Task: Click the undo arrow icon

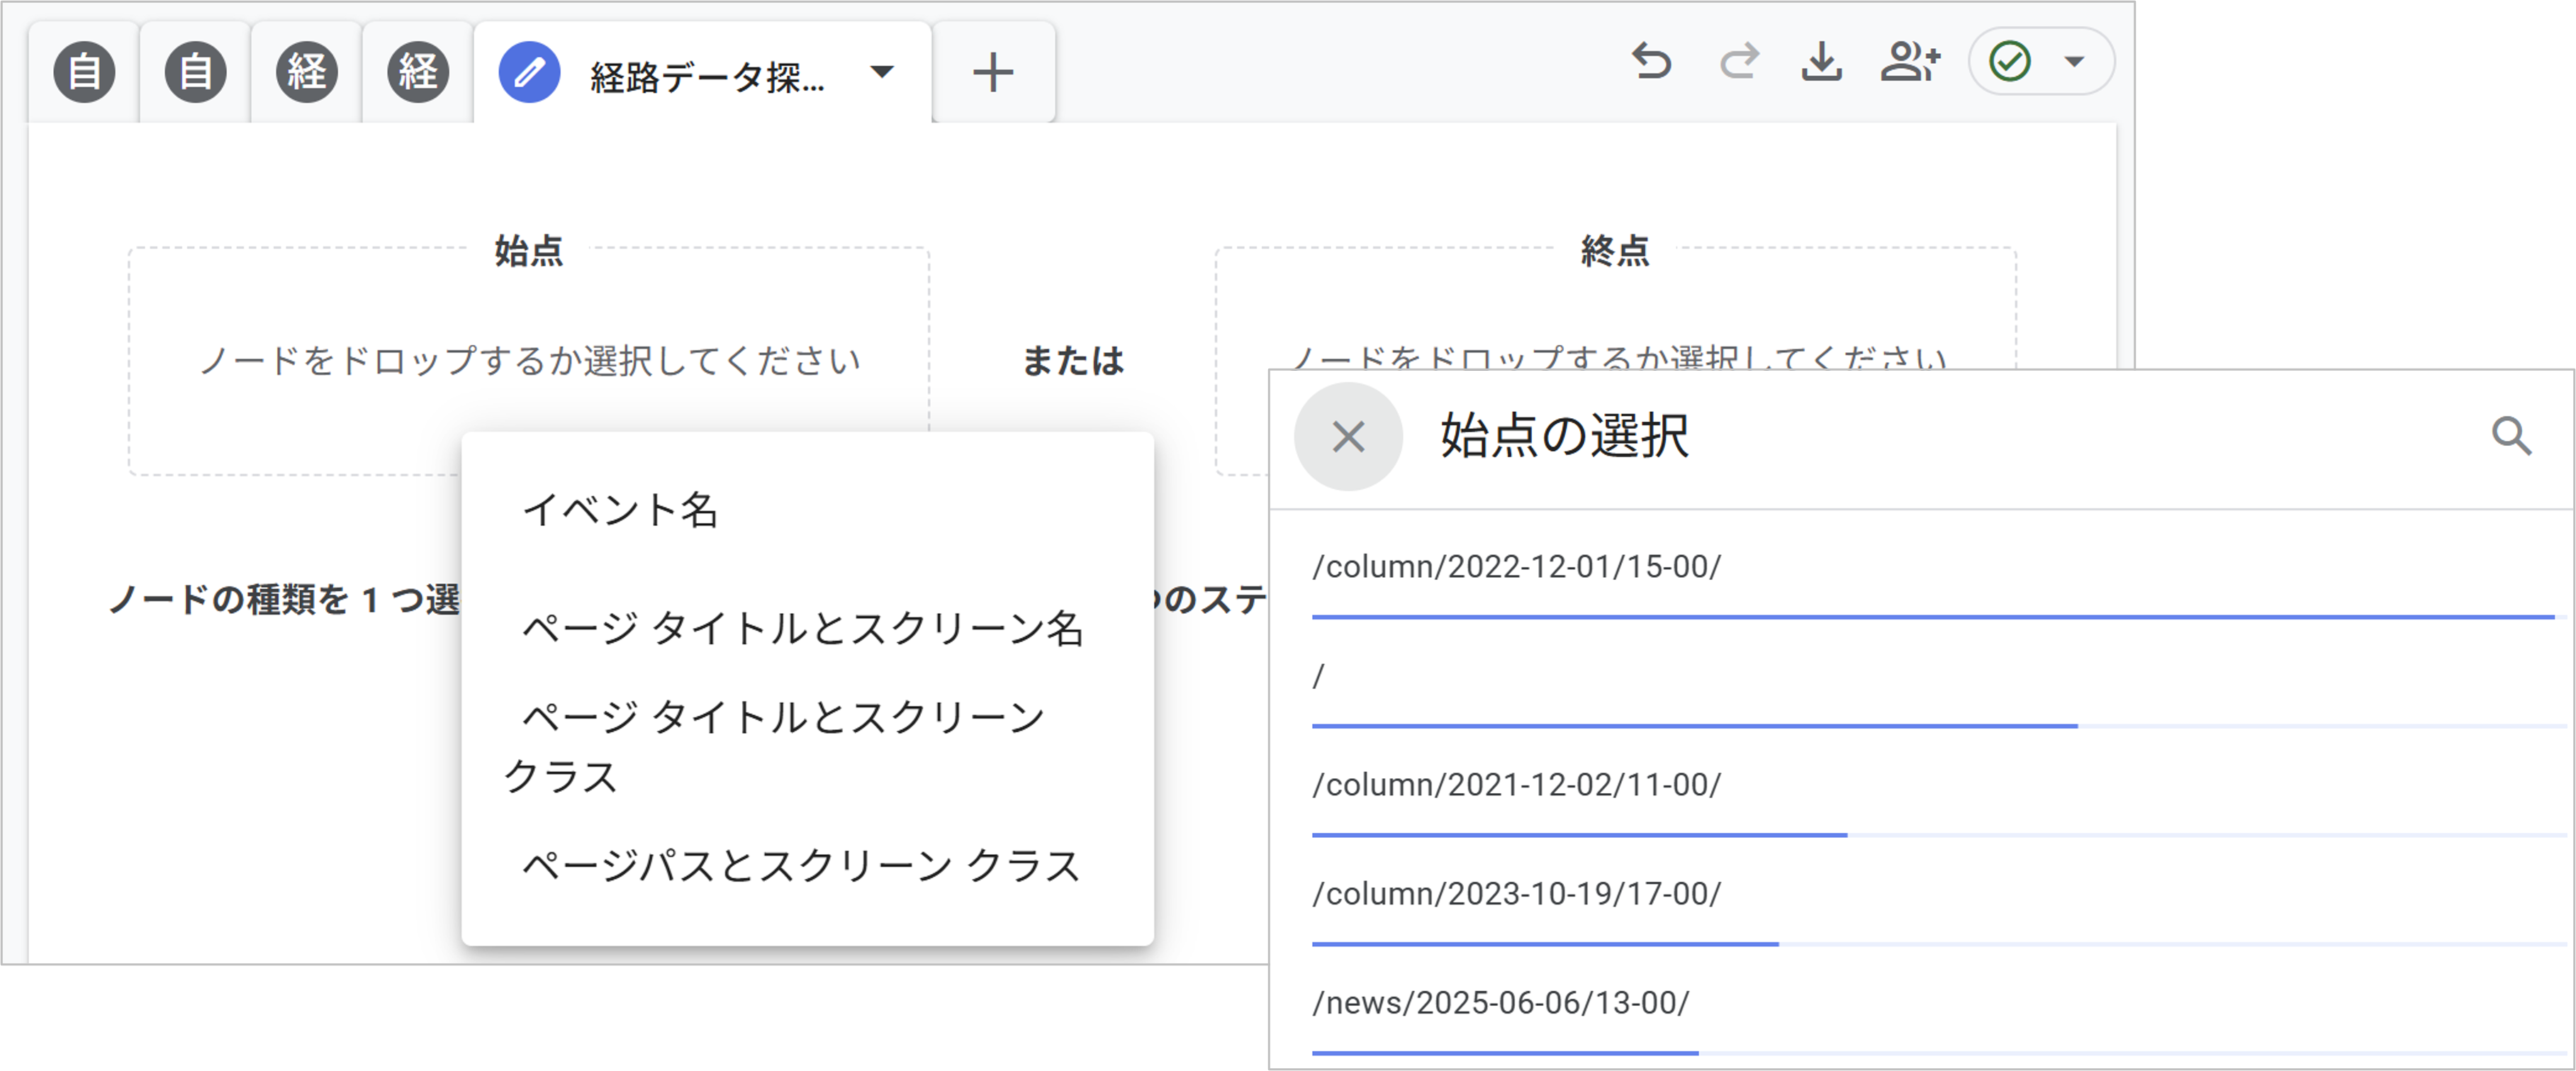Action: pos(1652,62)
